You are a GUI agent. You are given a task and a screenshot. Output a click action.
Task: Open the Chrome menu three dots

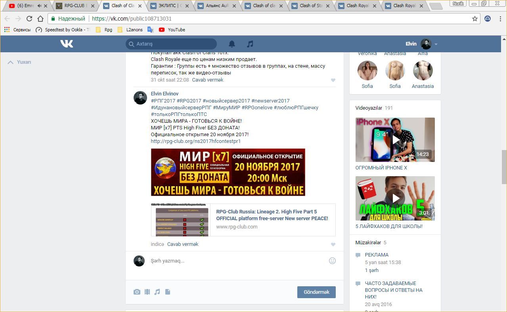[500, 19]
